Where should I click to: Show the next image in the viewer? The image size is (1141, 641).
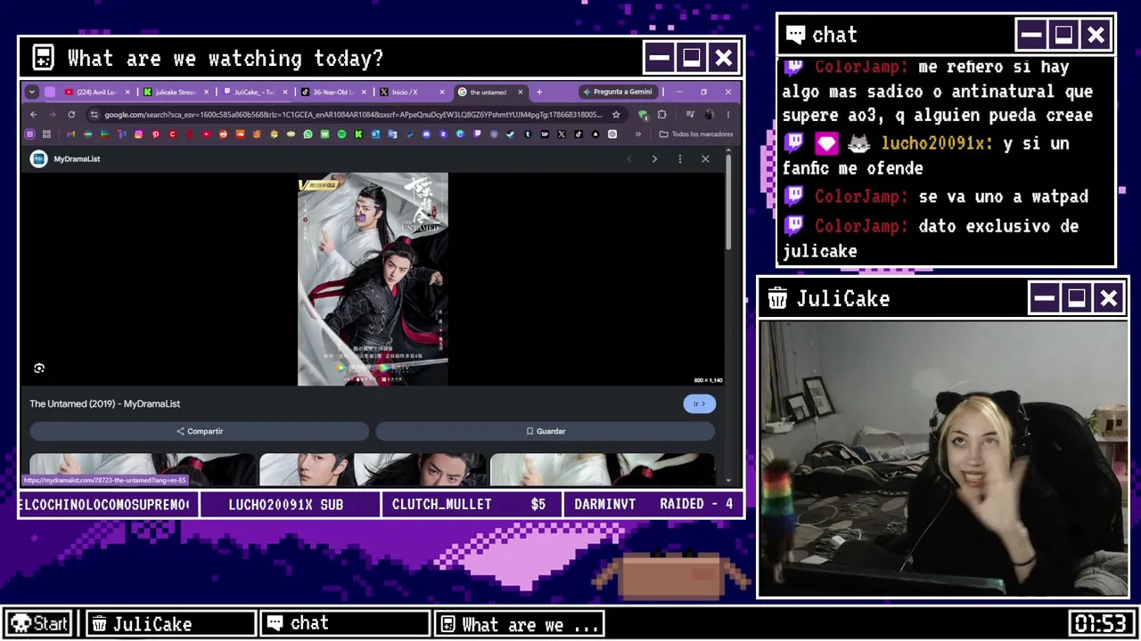click(654, 159)
